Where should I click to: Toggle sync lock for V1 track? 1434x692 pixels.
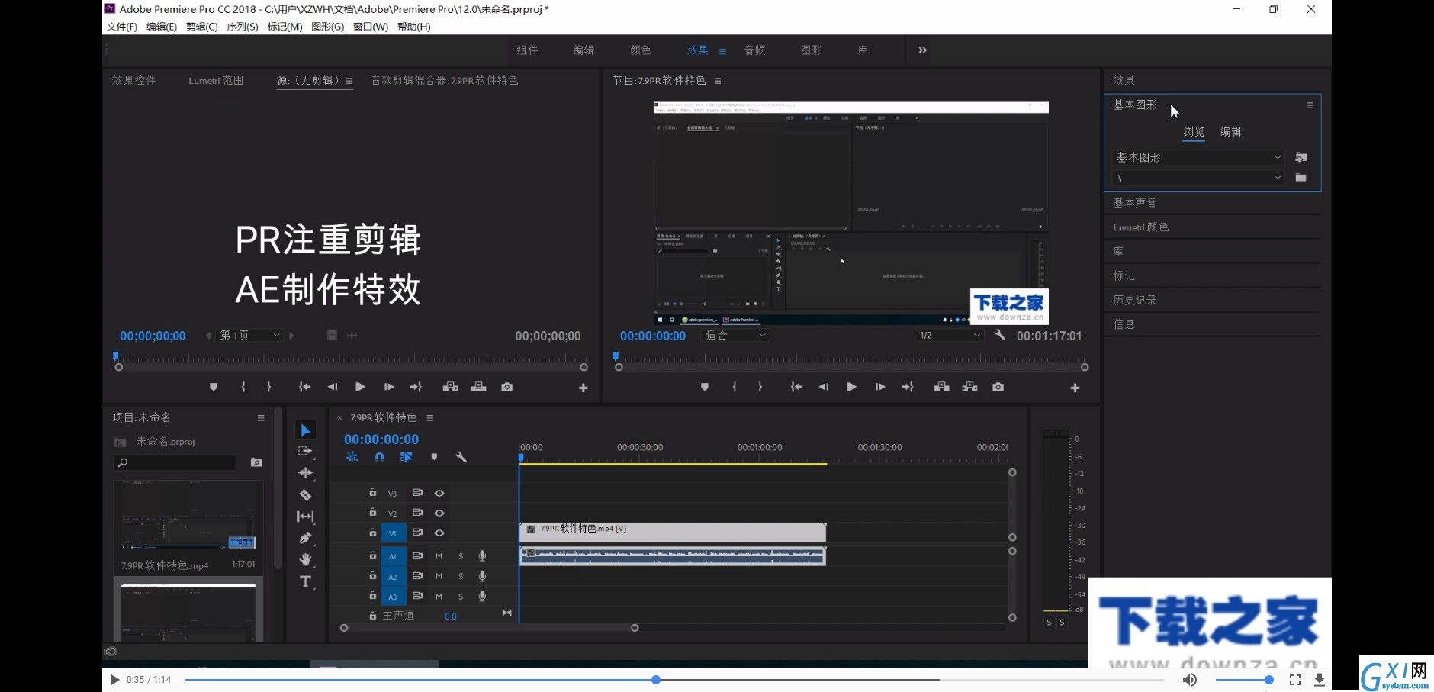(417, 533)
